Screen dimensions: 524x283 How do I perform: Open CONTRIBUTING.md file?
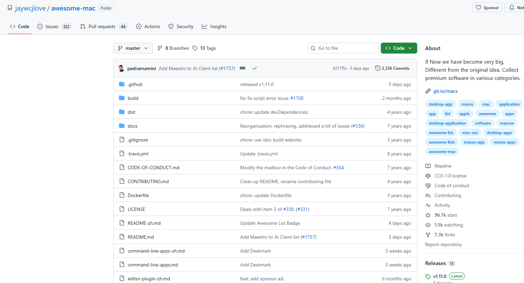tap(148, 181)
